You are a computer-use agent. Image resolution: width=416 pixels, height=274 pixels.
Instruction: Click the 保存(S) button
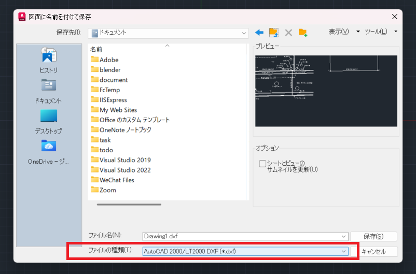373,236
